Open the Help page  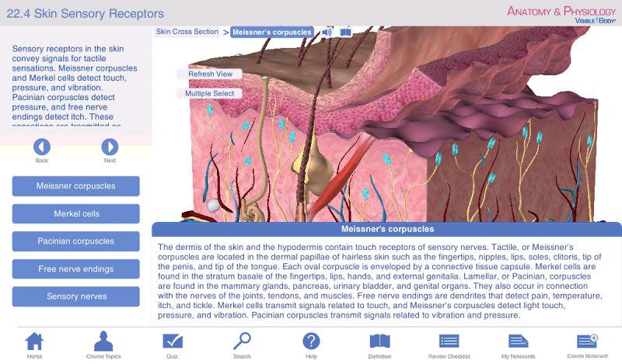pos(312,345)
